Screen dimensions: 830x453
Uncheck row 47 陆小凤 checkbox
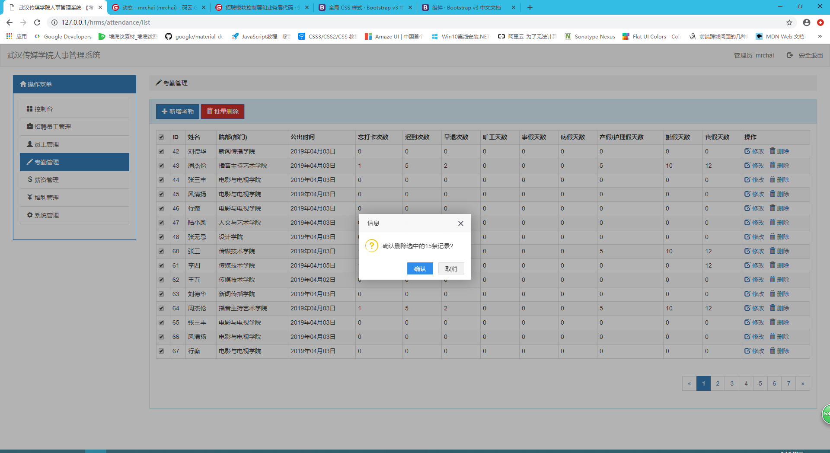(161, 223)
